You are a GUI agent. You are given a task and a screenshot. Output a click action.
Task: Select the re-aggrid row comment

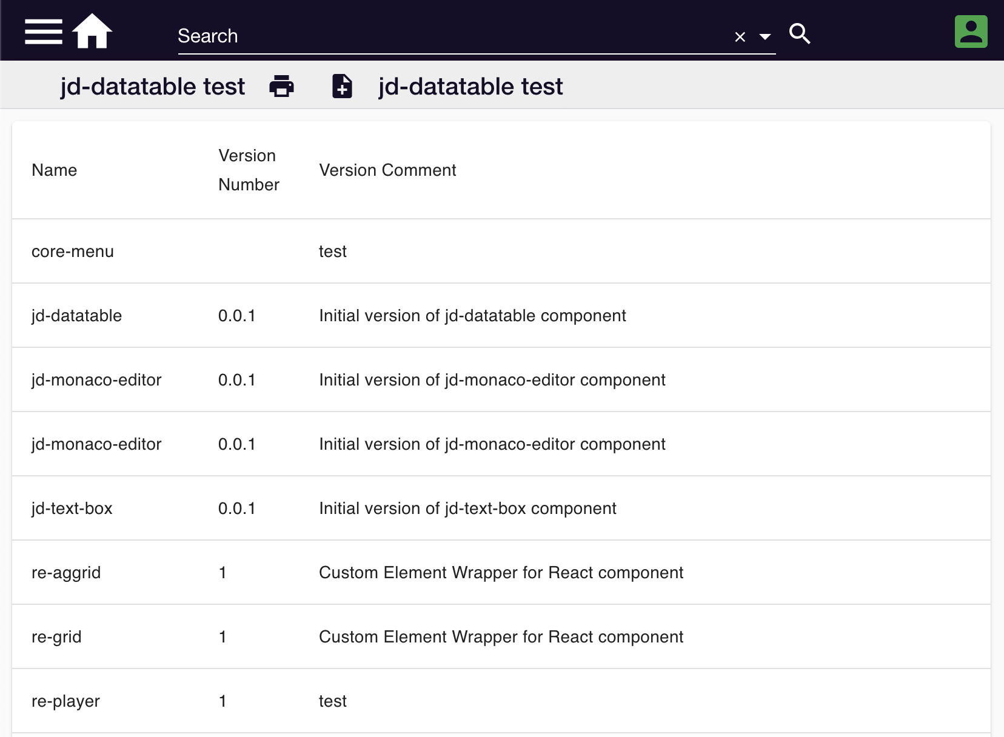(501, 572)
